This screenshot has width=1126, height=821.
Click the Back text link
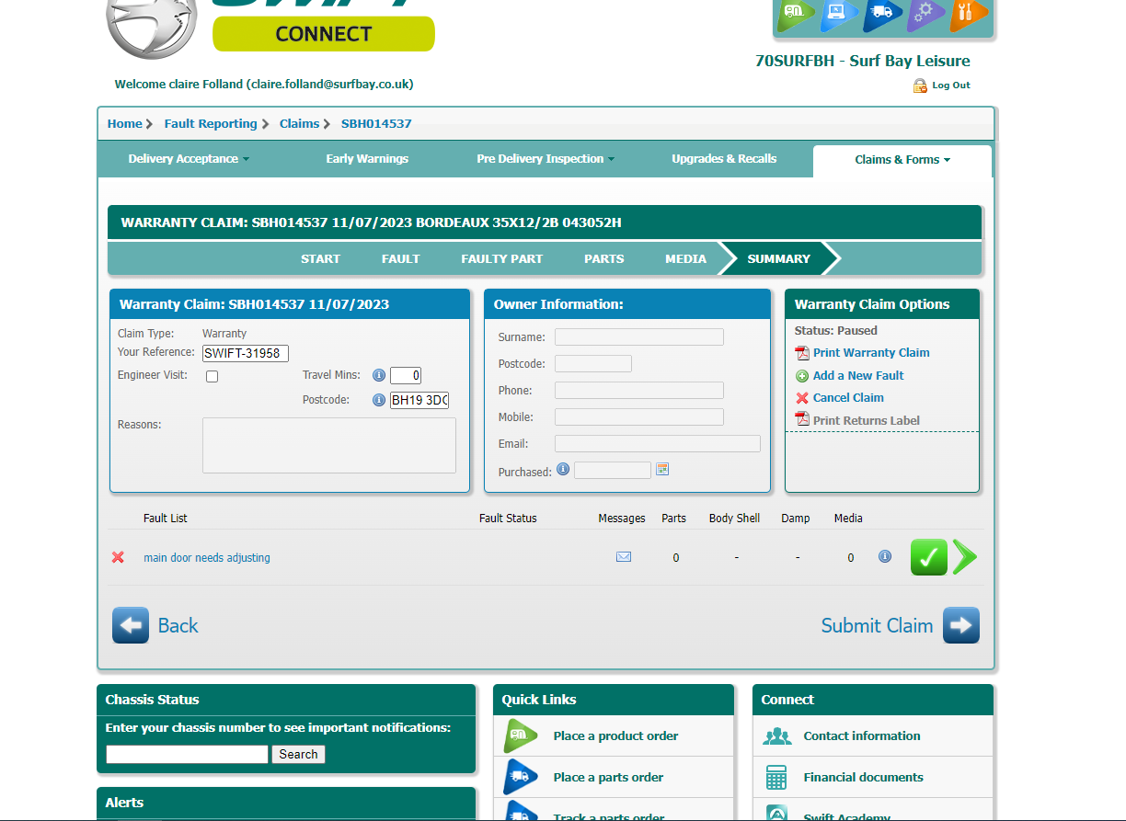pyautogui.click(x=178, y=625)
